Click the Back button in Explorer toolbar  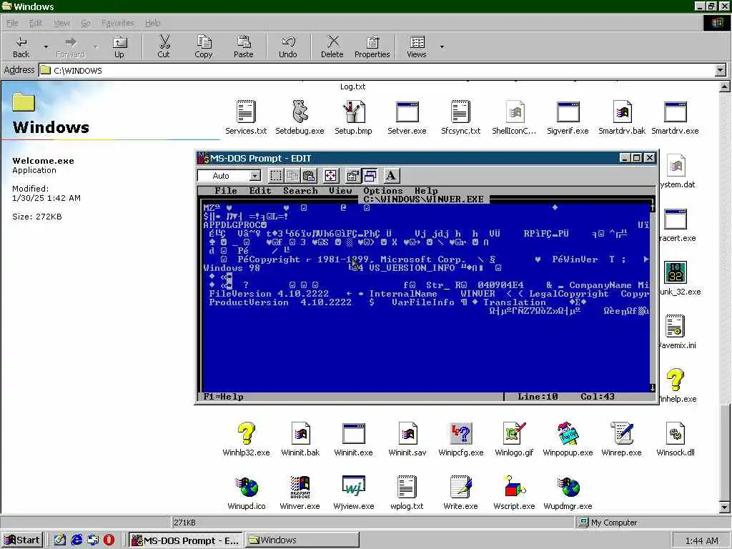[21, 46]
